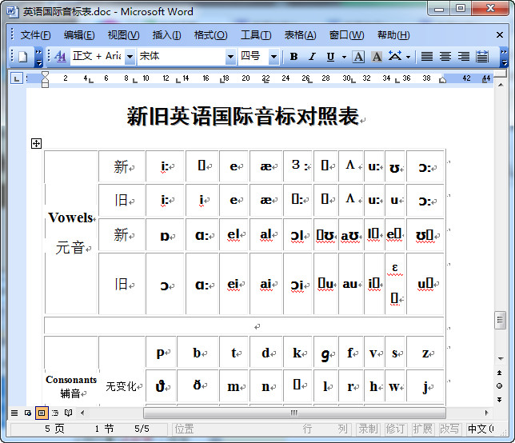515x443 pixels.
Task: Click vertical scrollbar up arrow
Action: coord(501,85)
